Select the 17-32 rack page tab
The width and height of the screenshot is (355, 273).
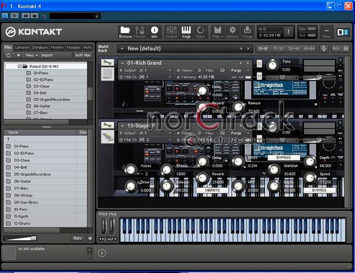point(278,49)
